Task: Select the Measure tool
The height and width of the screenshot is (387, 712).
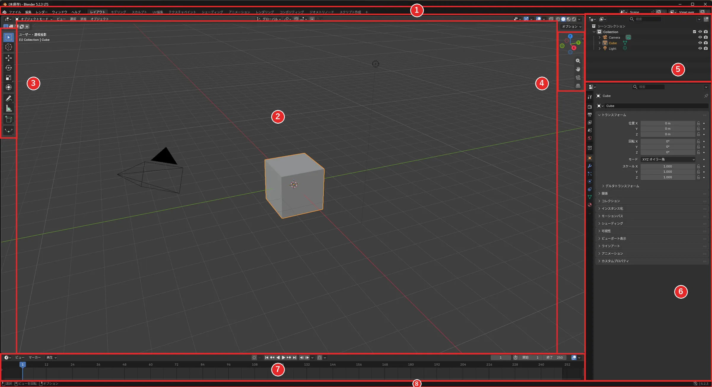Action: click(9, 109)
